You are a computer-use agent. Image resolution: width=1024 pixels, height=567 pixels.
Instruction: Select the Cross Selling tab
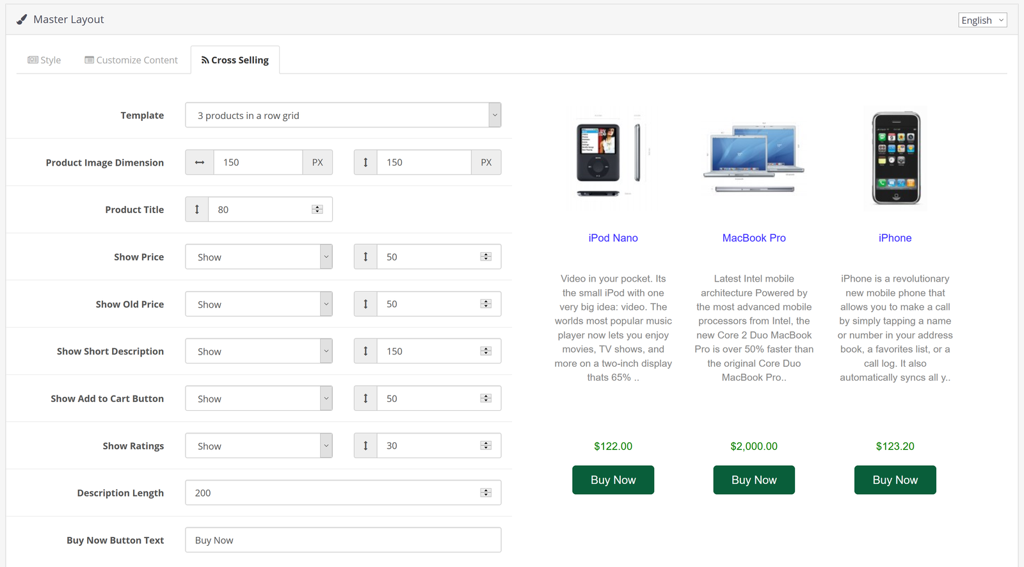(235, 60)
